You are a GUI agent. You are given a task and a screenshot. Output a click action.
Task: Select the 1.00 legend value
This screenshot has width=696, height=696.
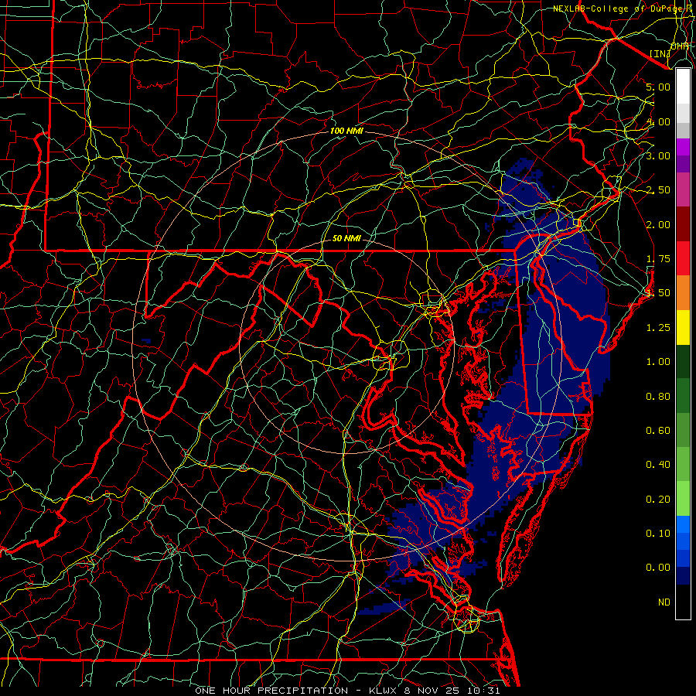658,362
